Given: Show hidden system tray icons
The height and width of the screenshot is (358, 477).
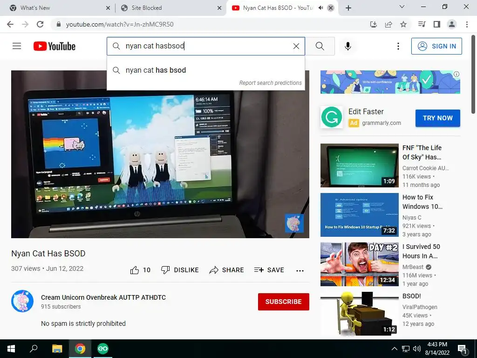Looking at the screenshot, I should click(x=394, y=349).
